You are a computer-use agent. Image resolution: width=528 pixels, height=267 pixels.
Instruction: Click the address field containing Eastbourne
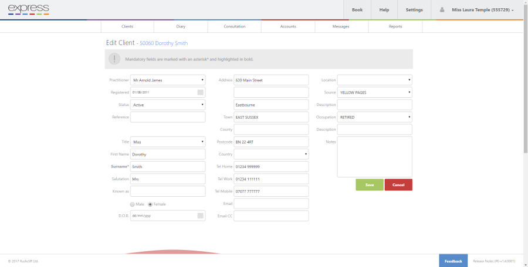pos(271,105)
